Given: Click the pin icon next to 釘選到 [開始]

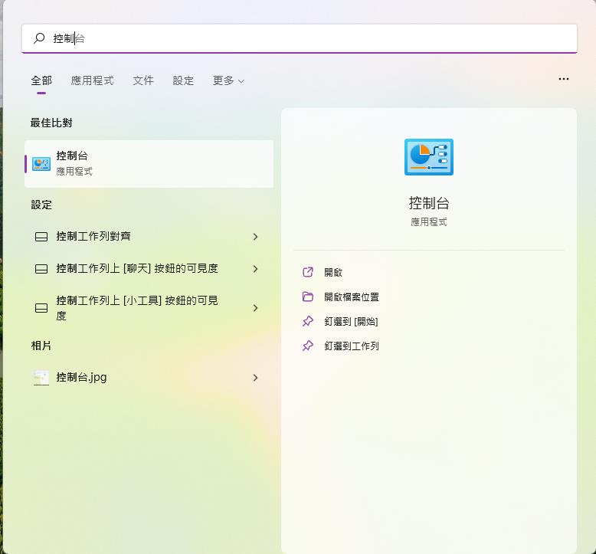Looking at the screenshot, I should [x=308, y=321].
